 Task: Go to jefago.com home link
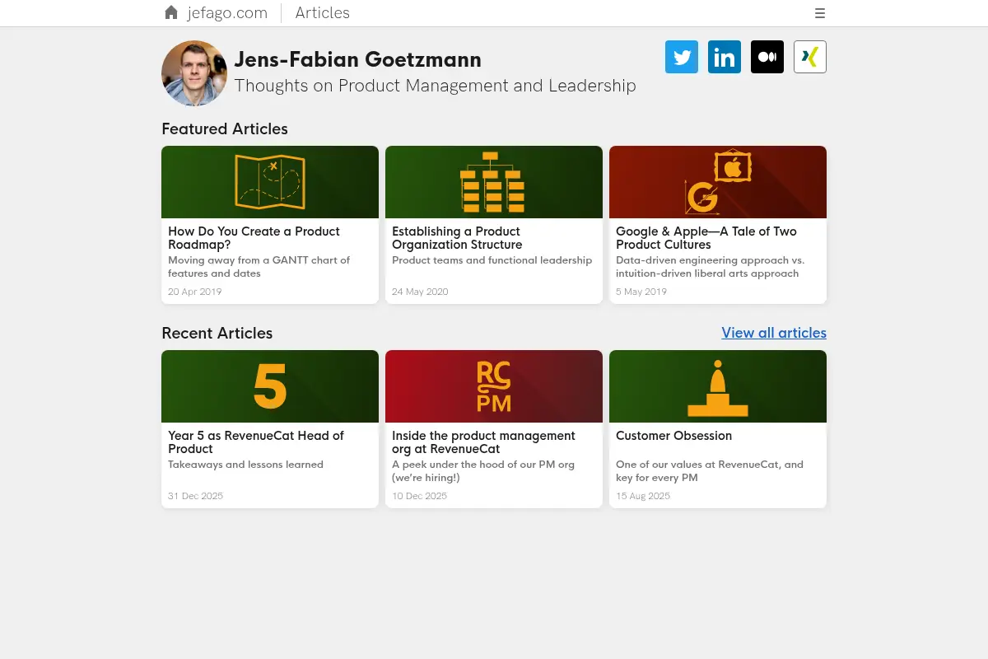(x=227, y=12)
